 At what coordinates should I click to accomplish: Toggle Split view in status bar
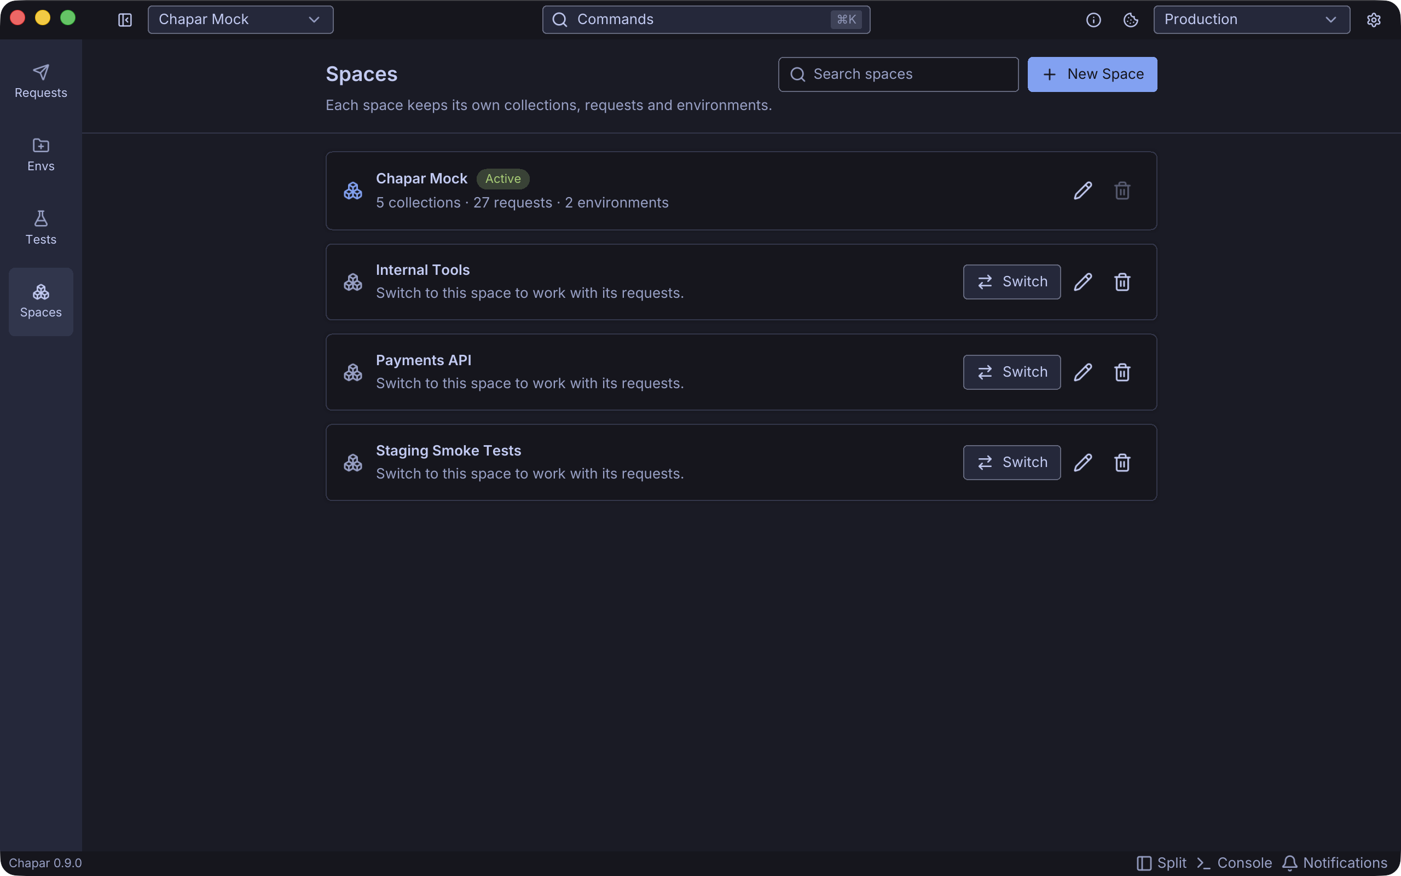pyautogui.click(x=1161, y=863)
